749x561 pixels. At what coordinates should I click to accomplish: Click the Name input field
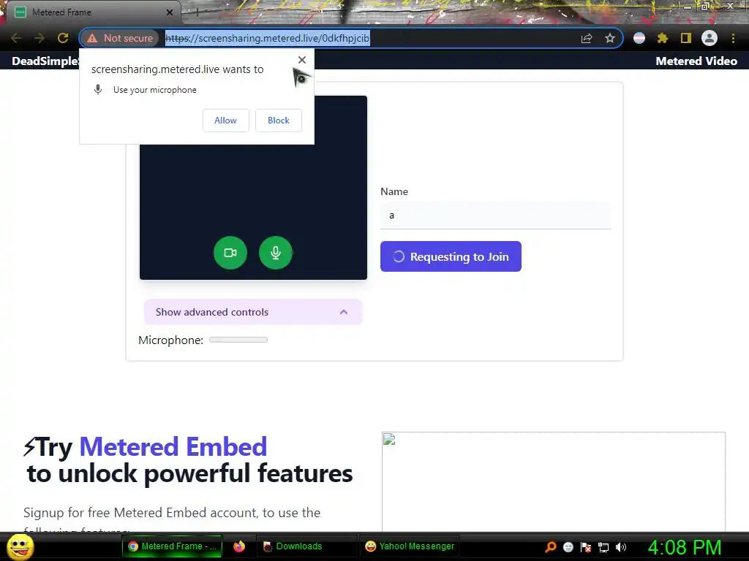click(x=495, y=215)
